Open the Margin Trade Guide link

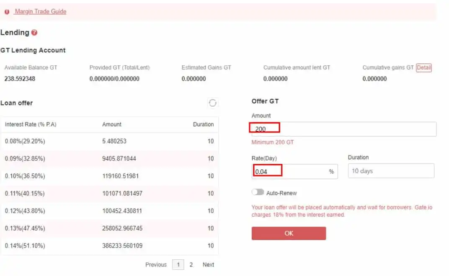[41, 12]
